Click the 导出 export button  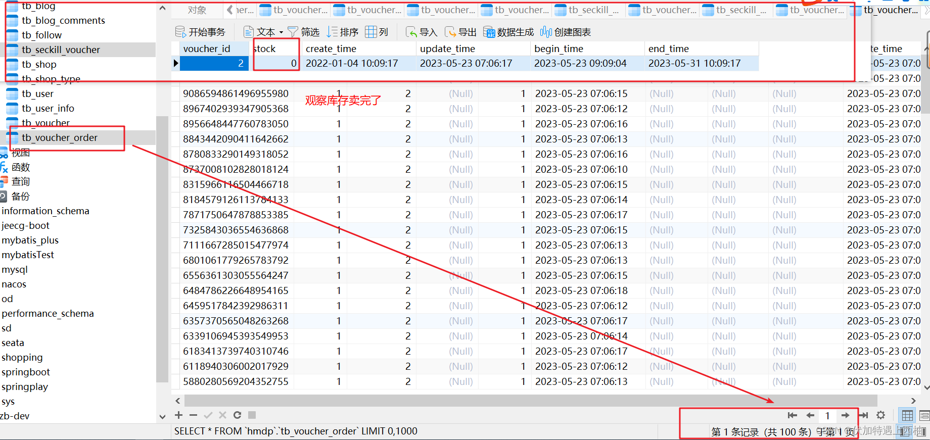point(460,32)
